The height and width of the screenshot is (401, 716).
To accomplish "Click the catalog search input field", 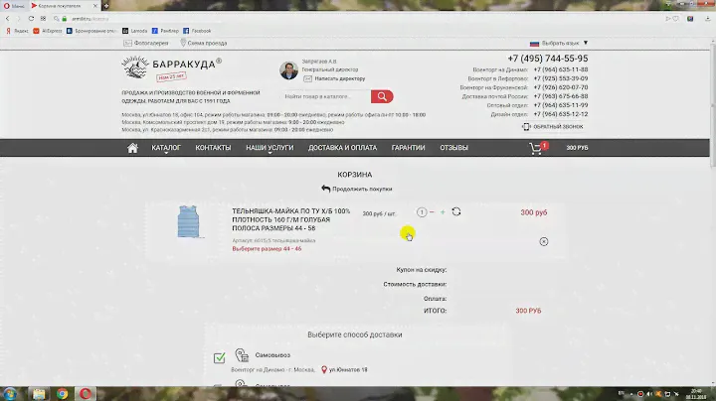I will tap(325, 96).
